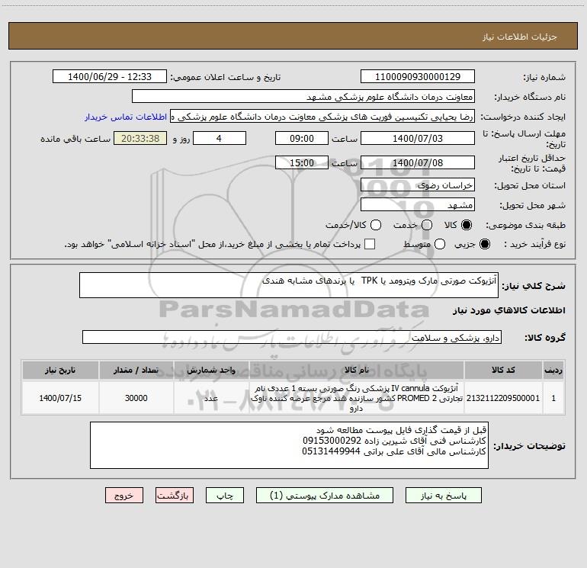Select the متوسط purchase type radio
Viewport: 587px width, 568px height.
point(440,244)
